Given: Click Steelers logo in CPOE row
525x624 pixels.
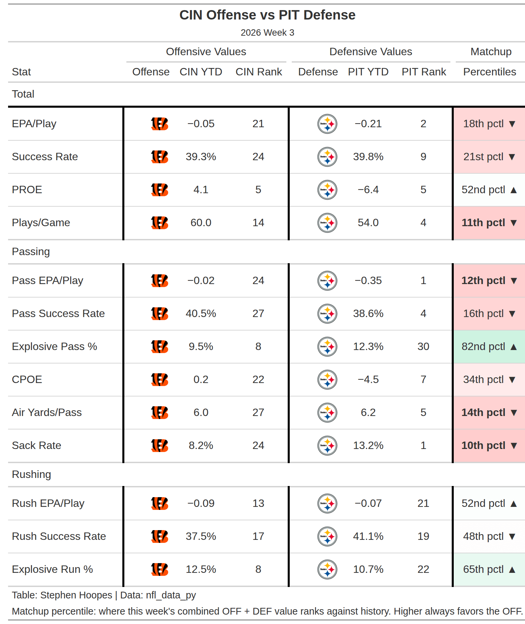Looking at the screenshot, I should 327,380.
